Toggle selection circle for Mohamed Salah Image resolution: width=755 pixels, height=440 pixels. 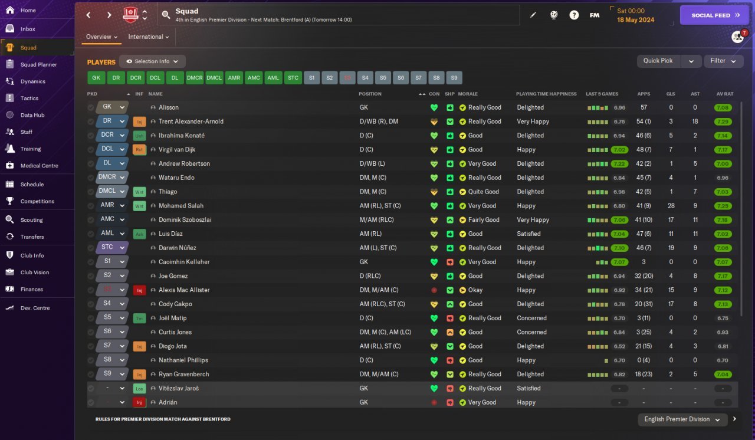click(90, 206)
